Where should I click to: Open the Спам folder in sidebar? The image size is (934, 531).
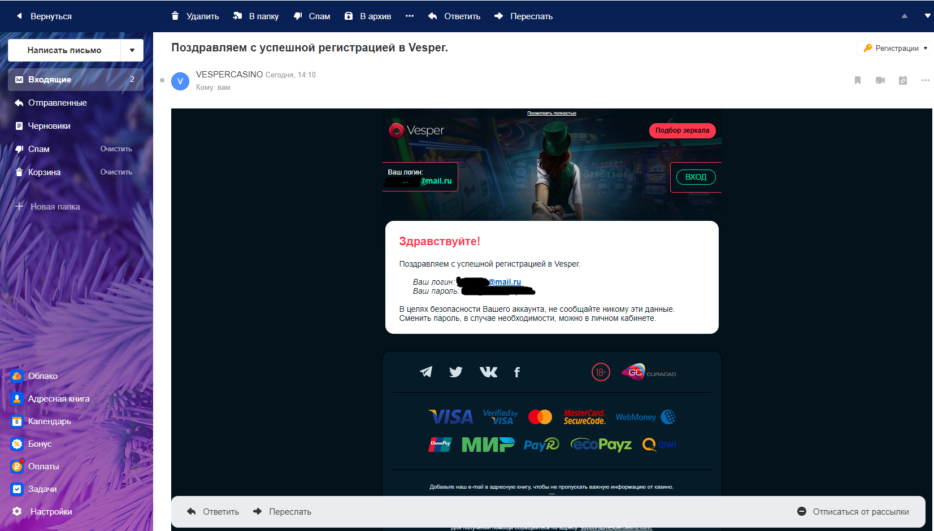pyautogui.click(x=38, y=149)
